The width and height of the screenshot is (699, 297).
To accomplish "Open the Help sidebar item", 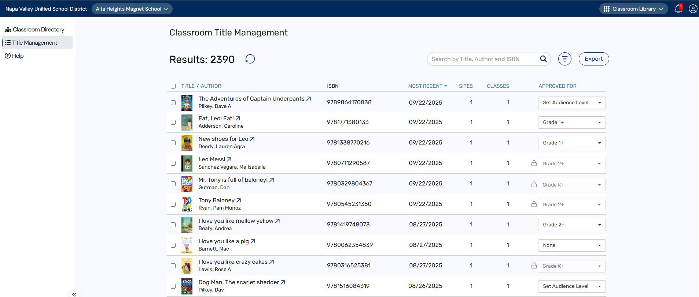I will (18, 56).
